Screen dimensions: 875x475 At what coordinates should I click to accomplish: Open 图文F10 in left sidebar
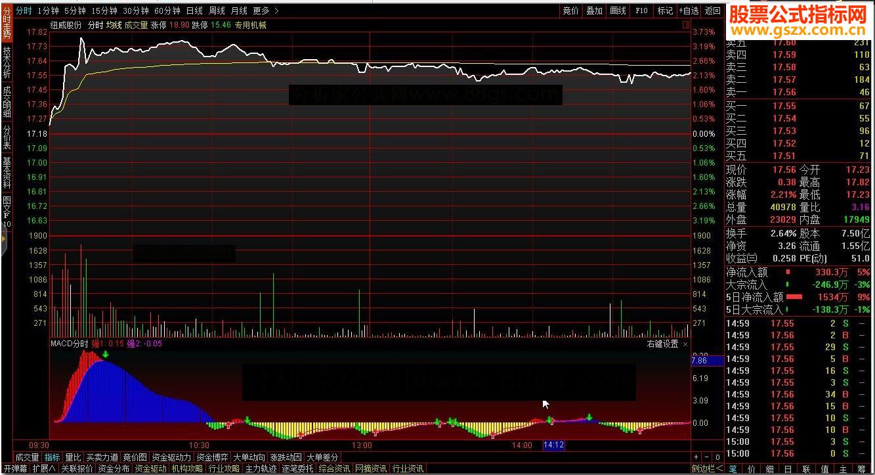(x=7, y=212)
